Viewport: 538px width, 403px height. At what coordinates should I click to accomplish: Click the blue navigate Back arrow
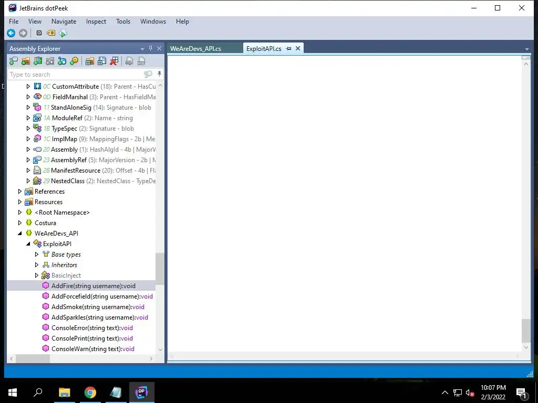point(11,33)
